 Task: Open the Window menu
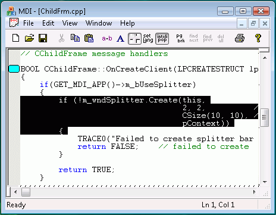pos(99,23)
